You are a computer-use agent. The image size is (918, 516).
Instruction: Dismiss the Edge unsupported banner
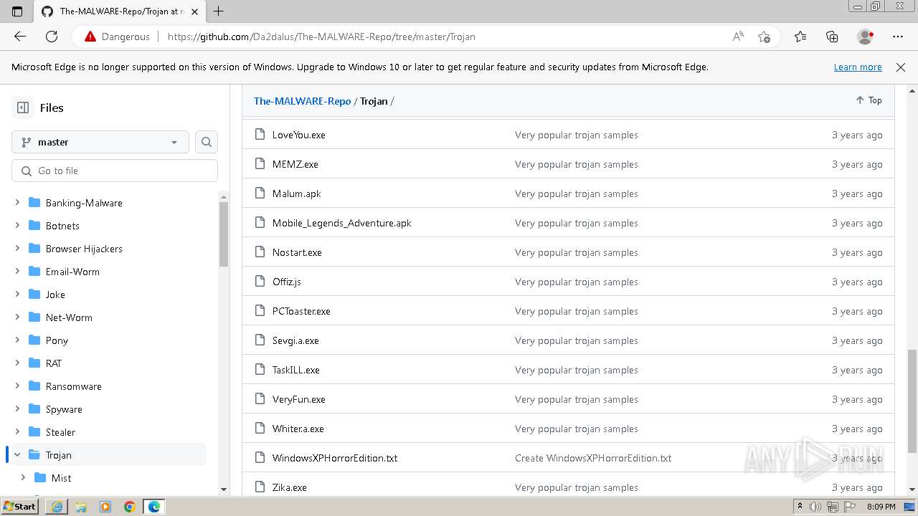(901, 67)
